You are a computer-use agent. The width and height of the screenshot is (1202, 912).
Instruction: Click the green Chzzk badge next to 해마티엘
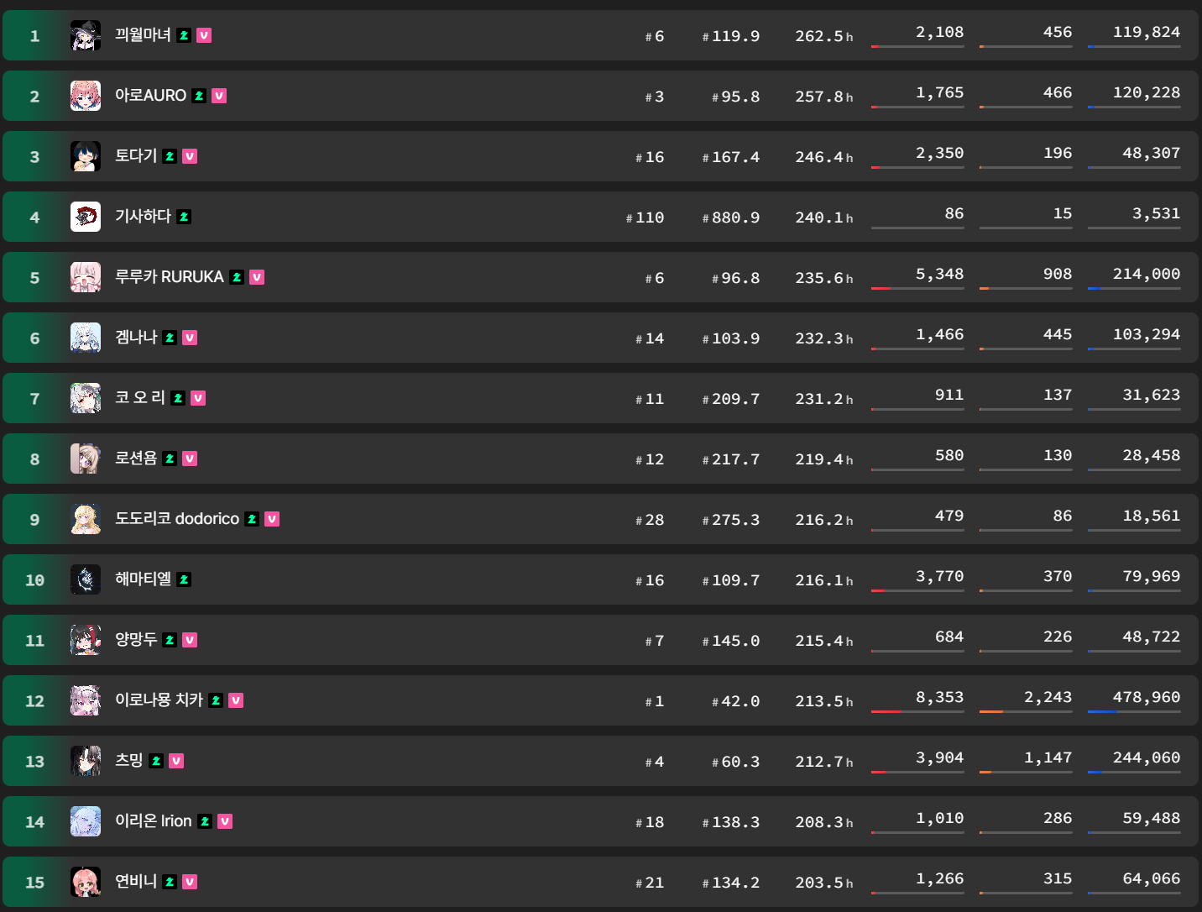[184, 579]
